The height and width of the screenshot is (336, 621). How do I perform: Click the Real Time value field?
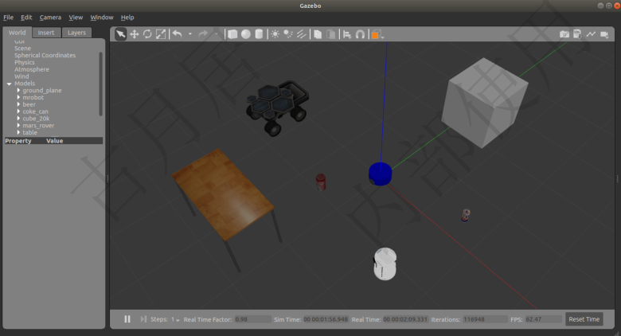(x=405, y=319)
